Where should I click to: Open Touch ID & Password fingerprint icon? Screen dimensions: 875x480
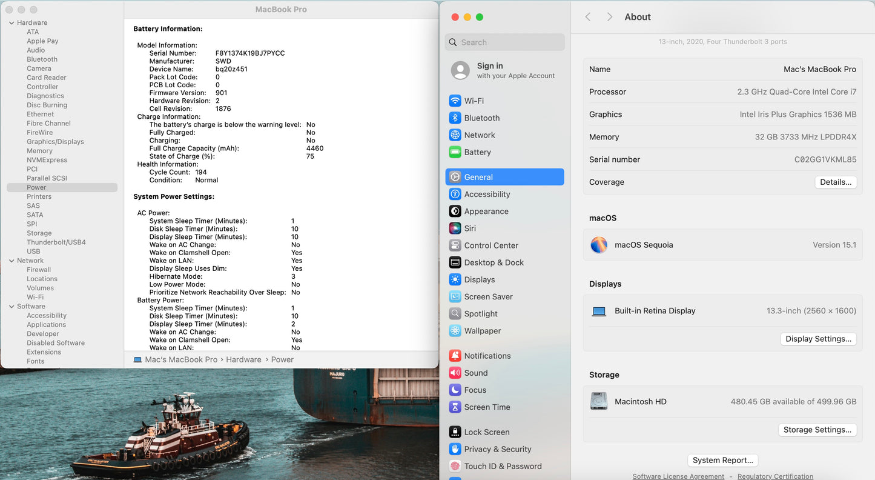point(455,466)
